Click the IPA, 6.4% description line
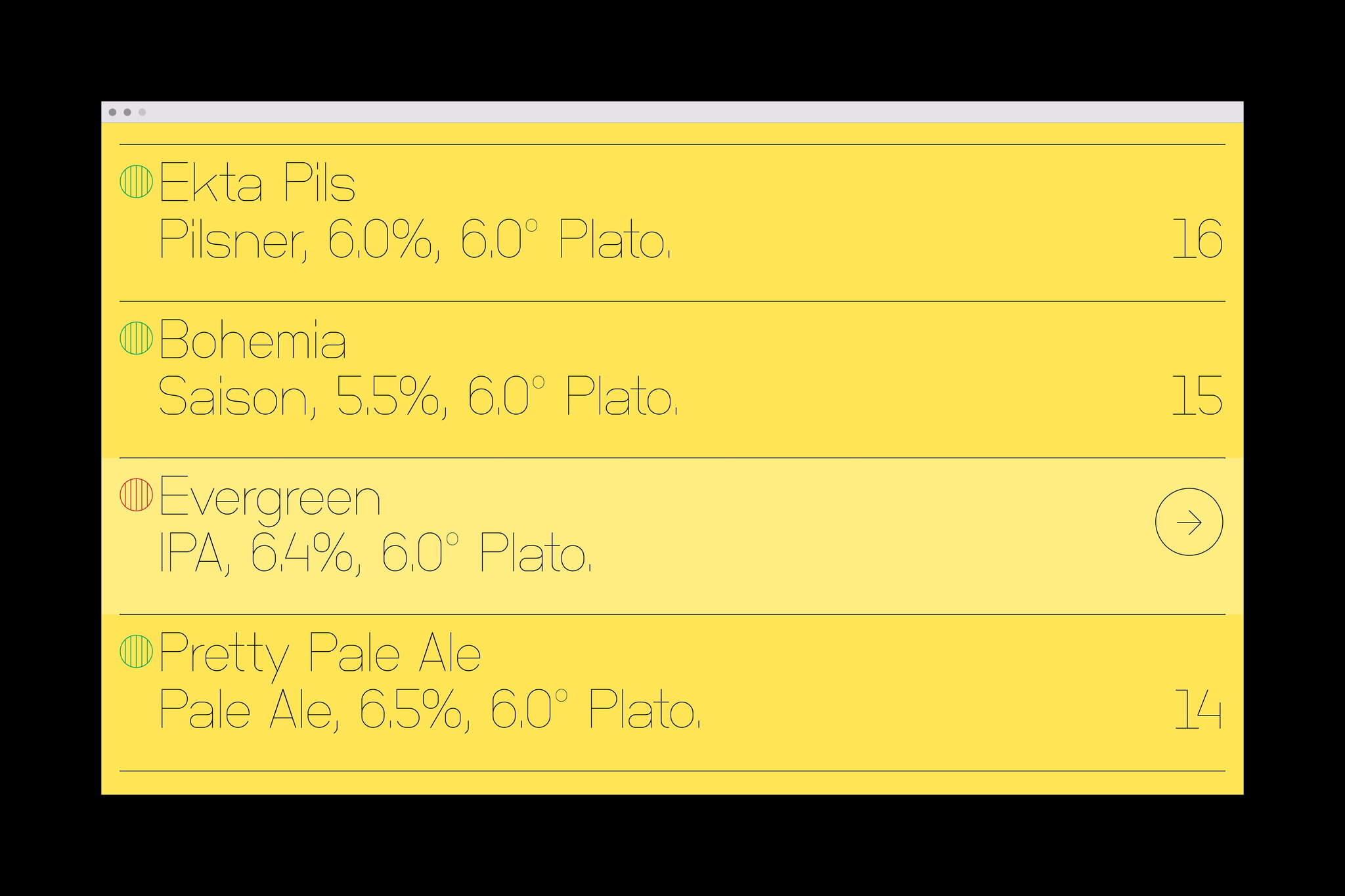The width and height of the screenshot is (1345, 896). coord(375,553)
